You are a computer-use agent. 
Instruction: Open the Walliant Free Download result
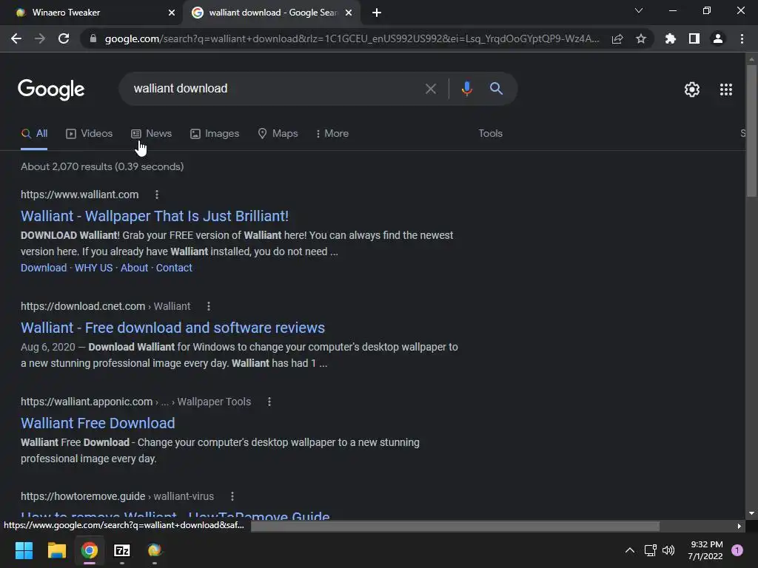click(x=98, y=423)
